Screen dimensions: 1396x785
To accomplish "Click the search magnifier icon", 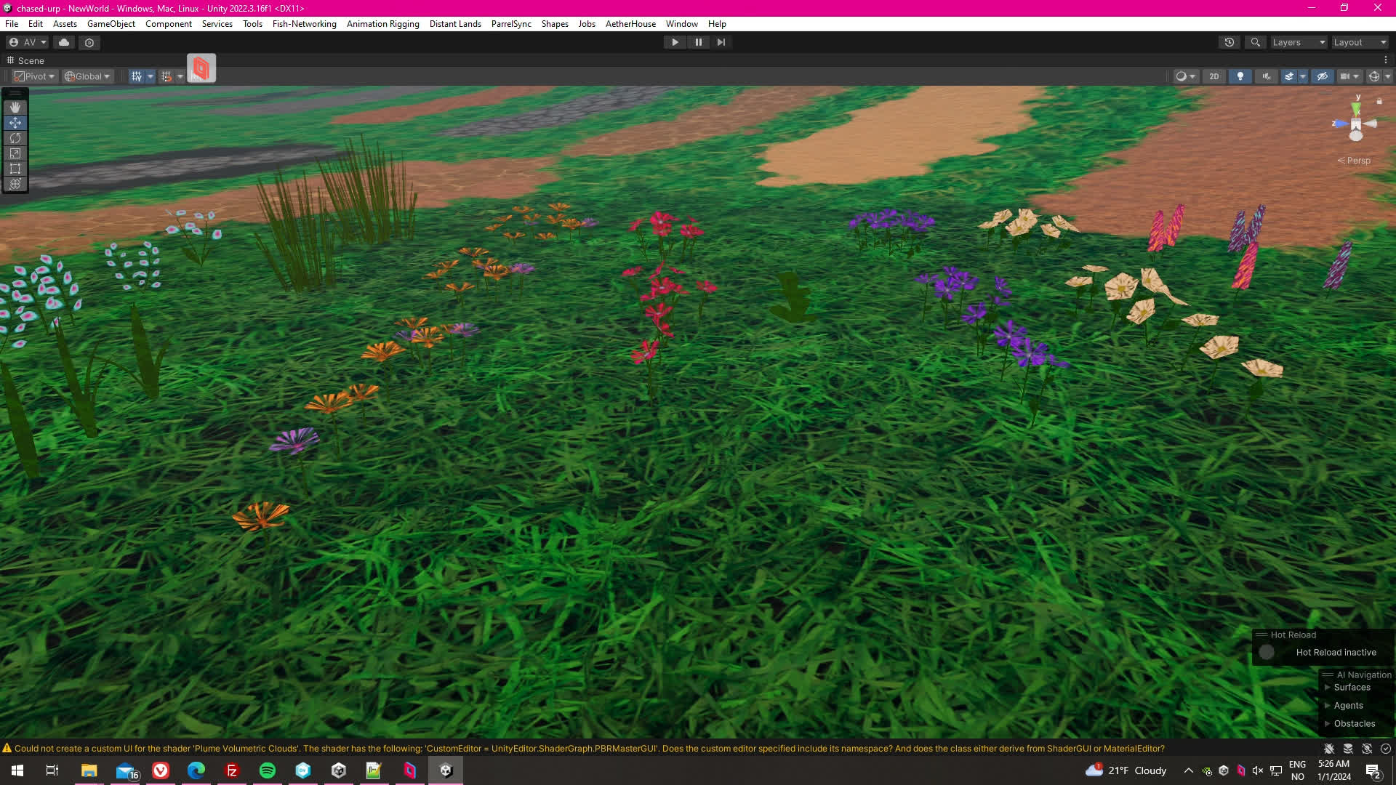I will coord(1255,42).
